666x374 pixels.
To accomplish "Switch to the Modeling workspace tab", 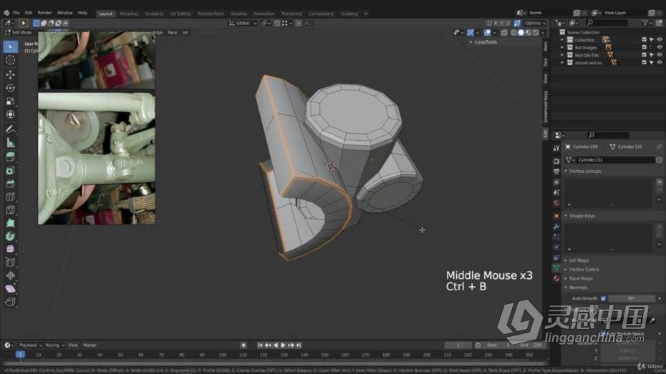I will click(x=129, y=14).
